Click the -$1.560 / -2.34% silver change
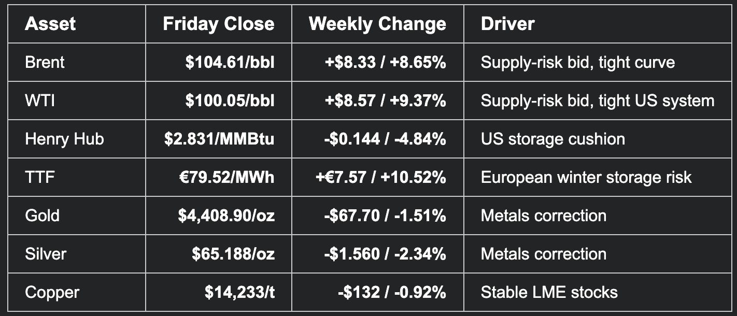Image resolution: width=737 pixels, height=316 pixels. [x=385, y=254]
